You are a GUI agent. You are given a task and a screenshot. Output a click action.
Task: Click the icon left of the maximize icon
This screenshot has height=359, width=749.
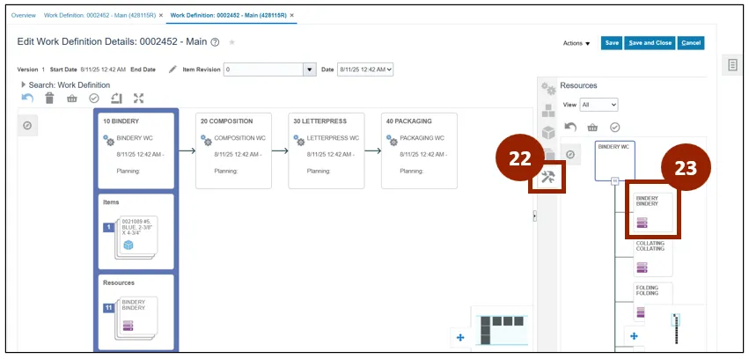click(x=116, y=99)
